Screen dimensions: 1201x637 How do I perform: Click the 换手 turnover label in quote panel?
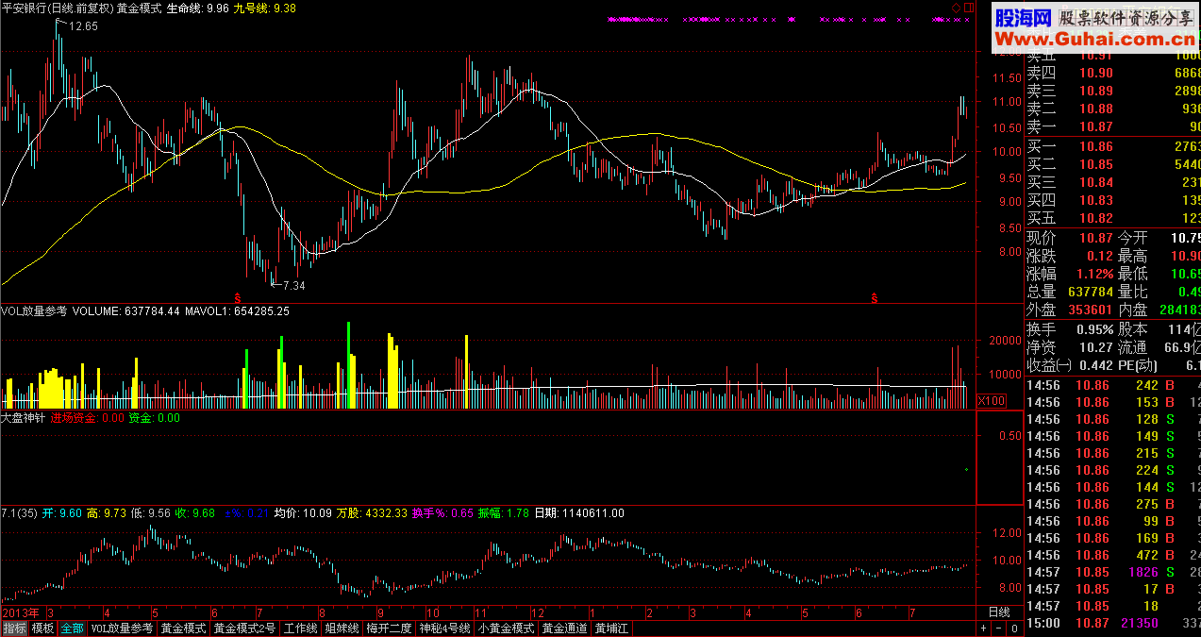pos(1042,329)
